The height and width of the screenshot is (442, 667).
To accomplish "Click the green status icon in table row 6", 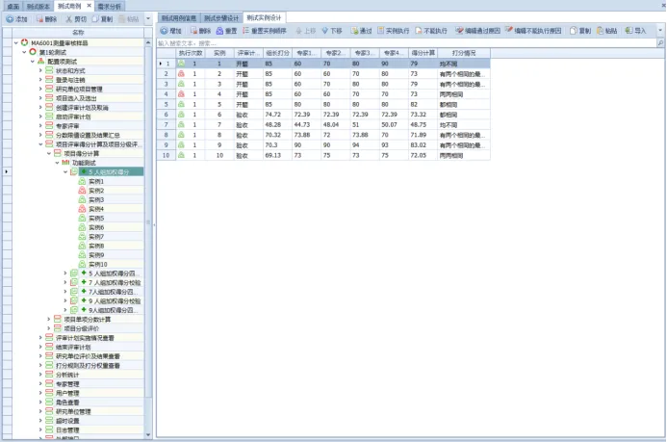I will (x=181, y=115).
